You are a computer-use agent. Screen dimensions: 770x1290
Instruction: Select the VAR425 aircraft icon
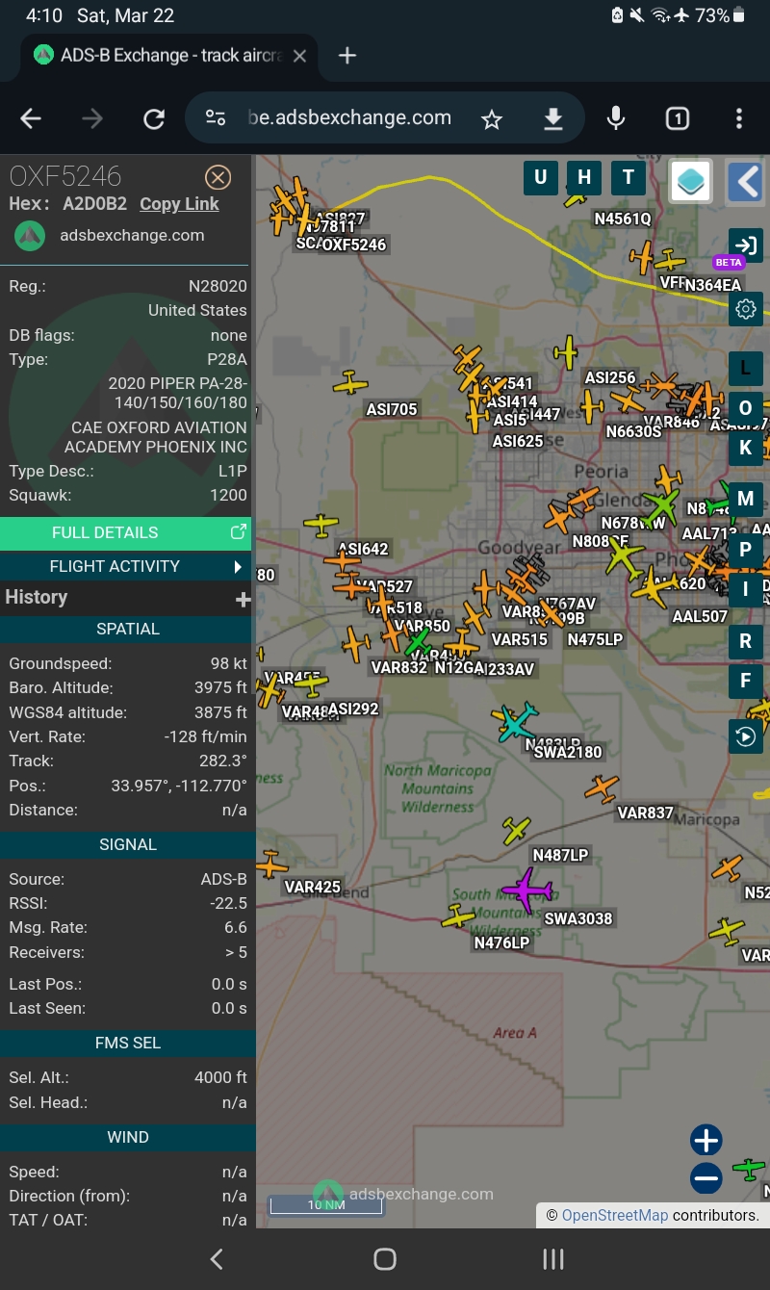pyautogui.click(x=269, y=864)
